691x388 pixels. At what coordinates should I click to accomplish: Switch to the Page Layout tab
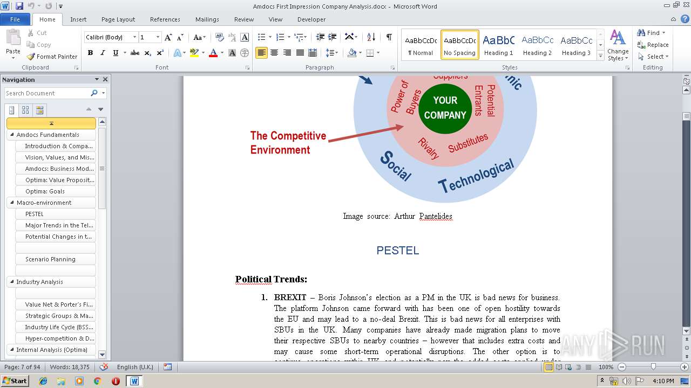click(x=118, y=19)
